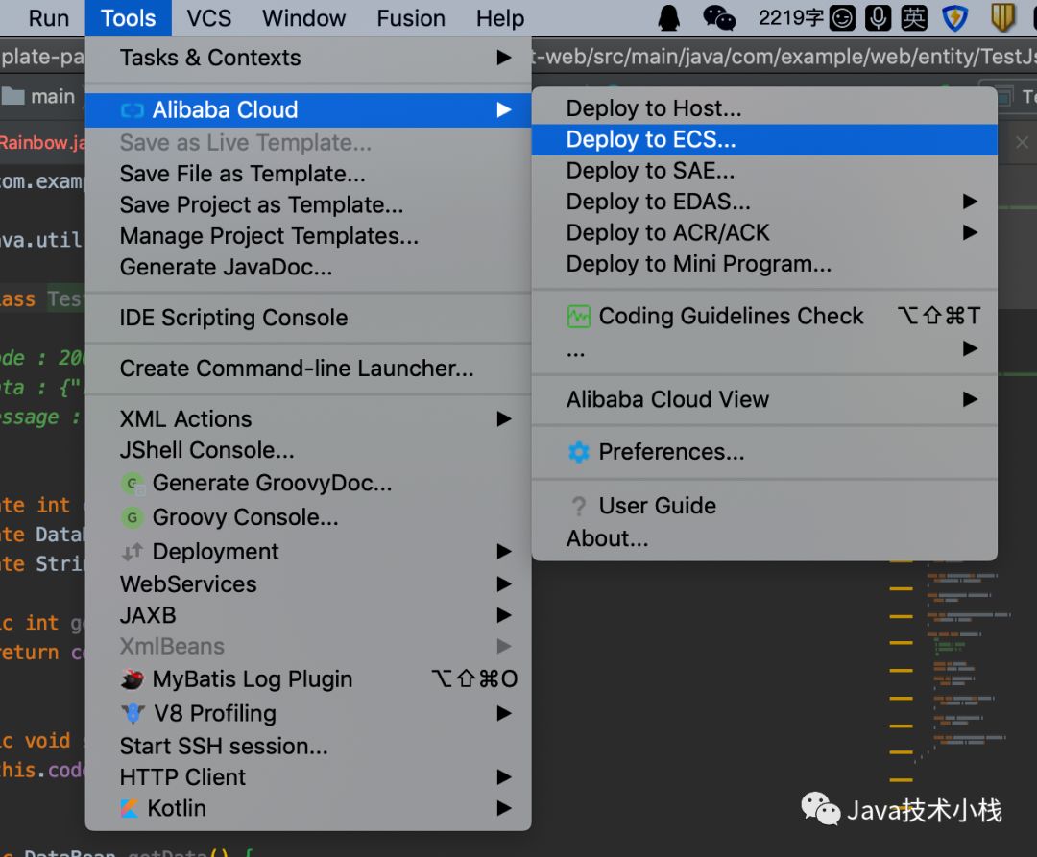Expand JAXB submenu arrow
Viewport: 1037px width, 857px height.
pos(504,615)
